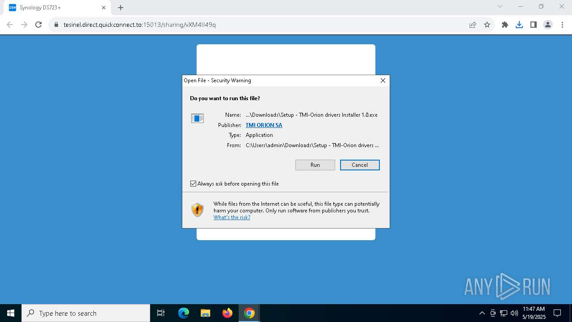Open the volume control tray icon
Image resolution: width=572 pixels, height=322 pixels.
click(514, 313)
